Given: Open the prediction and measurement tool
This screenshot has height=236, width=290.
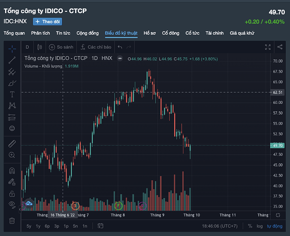Looking at the screenshot, I should coord(12,117).
